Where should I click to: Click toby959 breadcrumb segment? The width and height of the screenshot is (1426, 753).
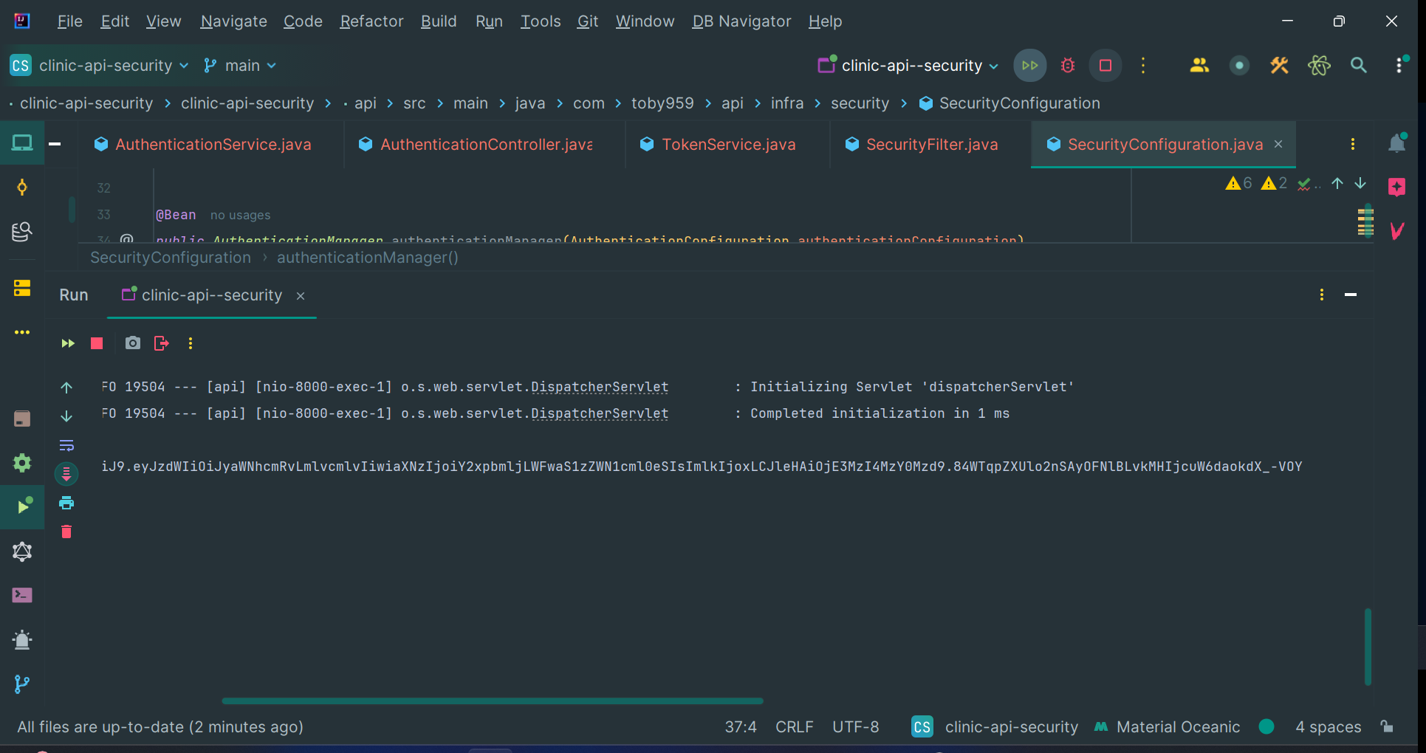[x=662, y=103]
